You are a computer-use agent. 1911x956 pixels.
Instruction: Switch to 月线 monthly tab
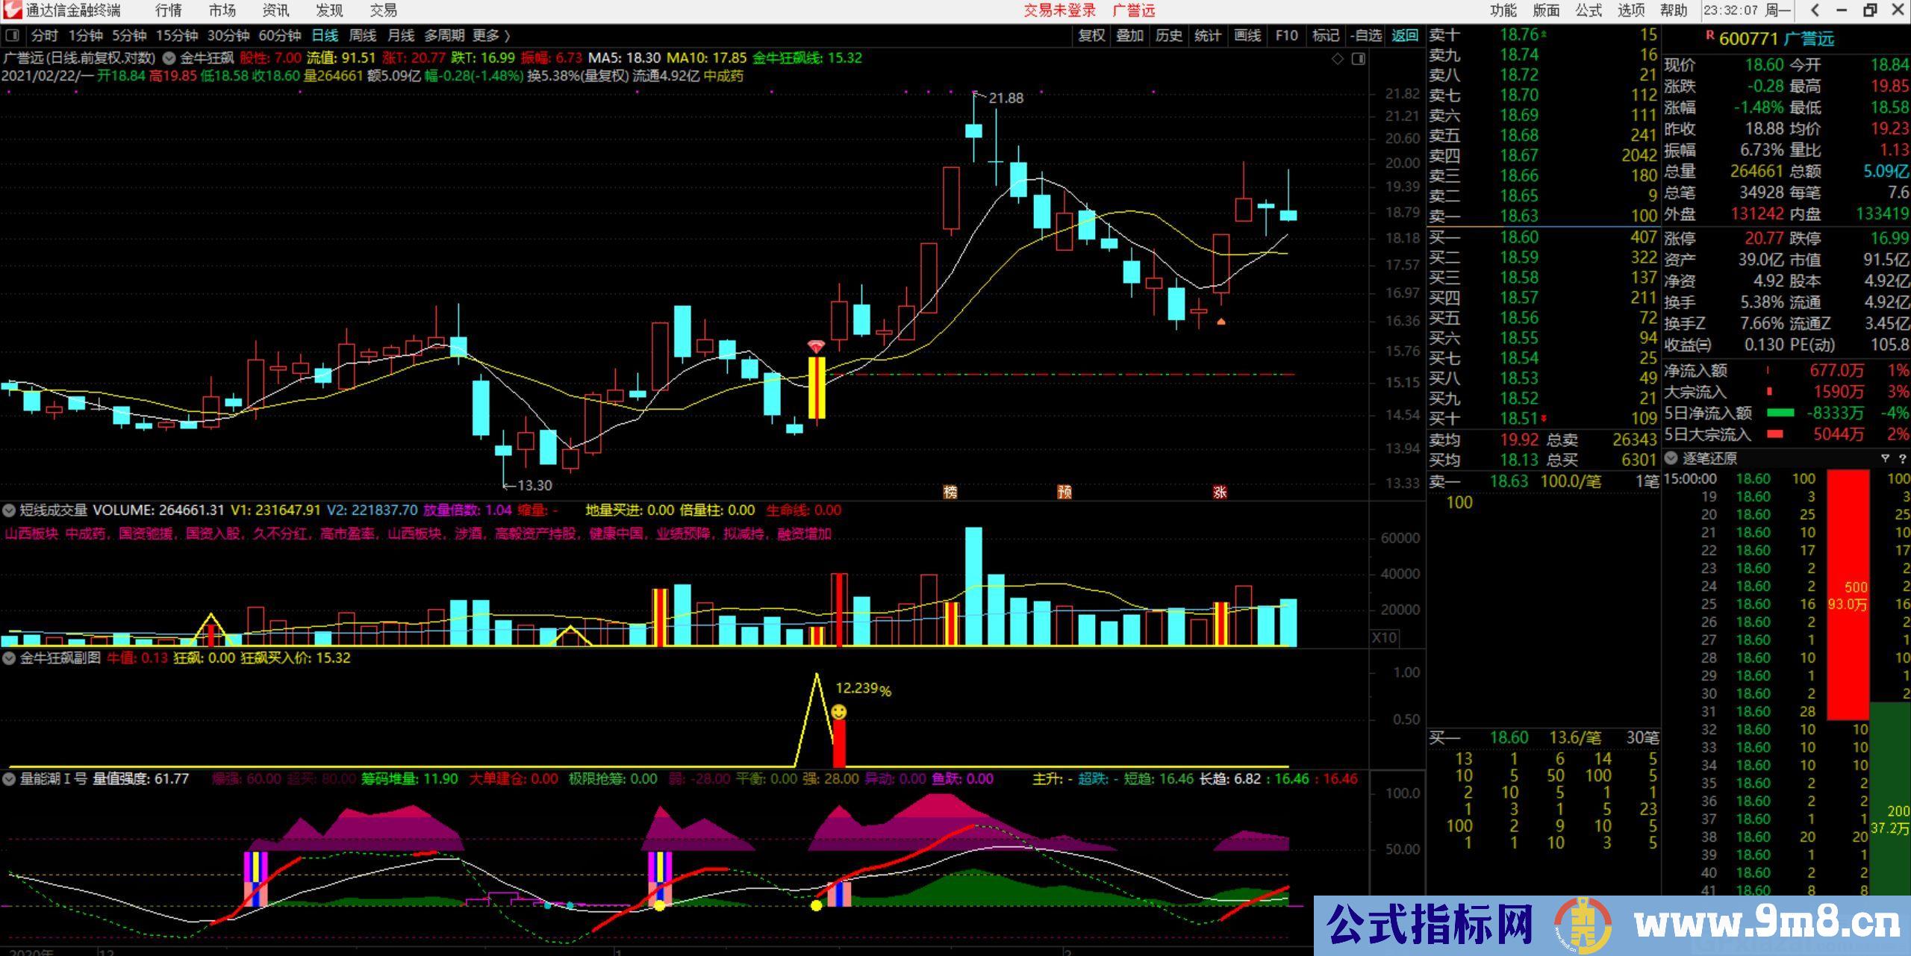401,35
